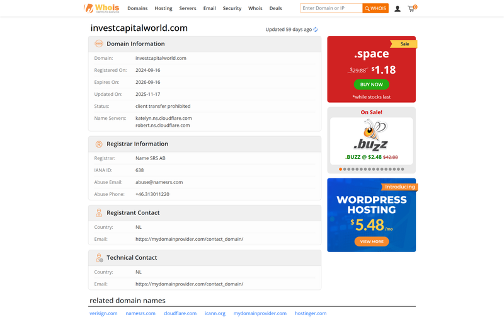Click name server katelyn.ns.cloudflare.com
This screenshot has width=504, height=324.
pyautogui.click(x=164, y=119)
